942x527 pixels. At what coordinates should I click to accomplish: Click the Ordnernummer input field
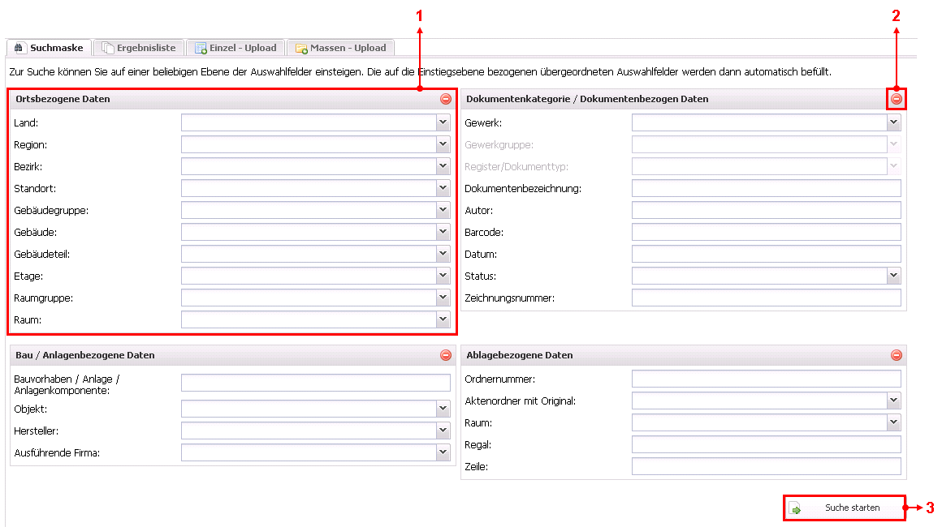click(x=766, y=379)
